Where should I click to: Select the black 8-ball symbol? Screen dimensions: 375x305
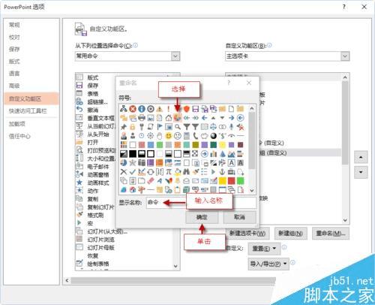213,136
